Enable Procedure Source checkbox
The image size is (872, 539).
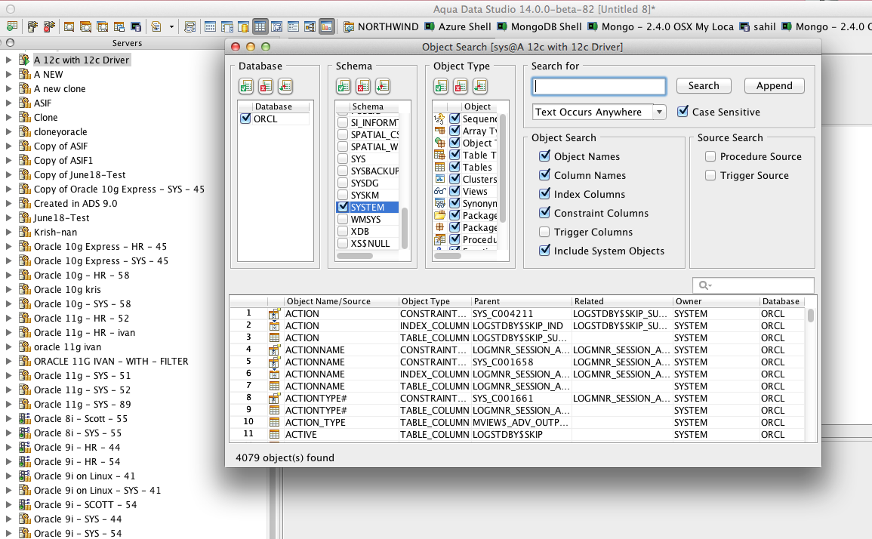pos(710,156)
